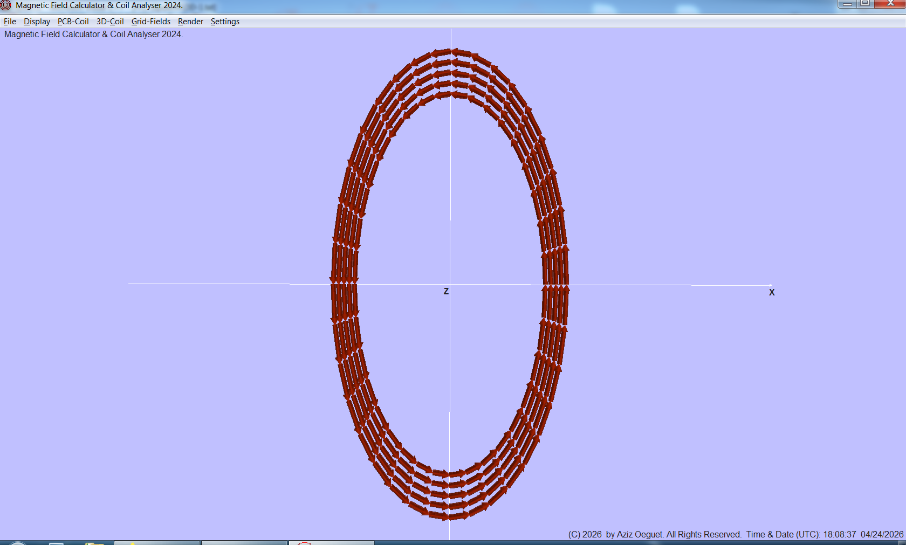This screenshot has width=906, height=545.
Task: Click the Z axis label at the origin
Action: pyautogui.click(x=445, y=291)
